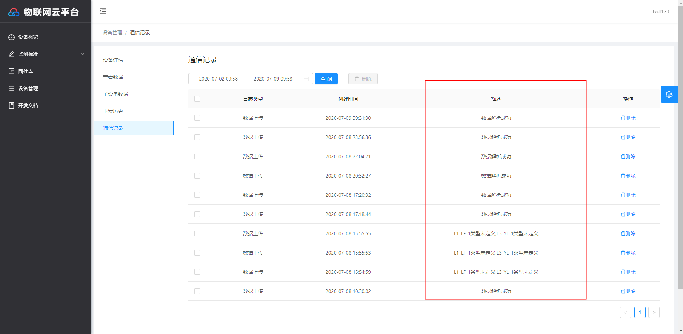Click the calendar icon in the date range picker
The width and height of the screenshot is (683, 334).
(x=306, y=79)
